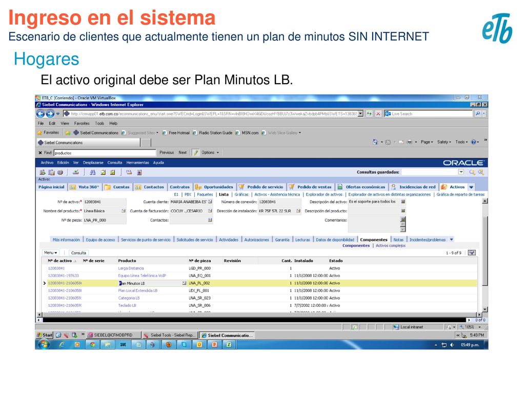Screen dimensions: 525x394
Task: Open the picker icon for Nombre del producto field
Action: pyautogui.click(x=123, y=211)
